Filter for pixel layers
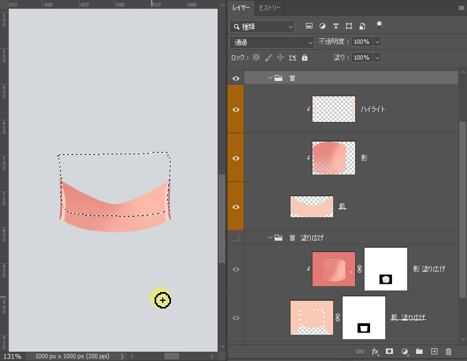Screen dimensions: 467x361 309,26
